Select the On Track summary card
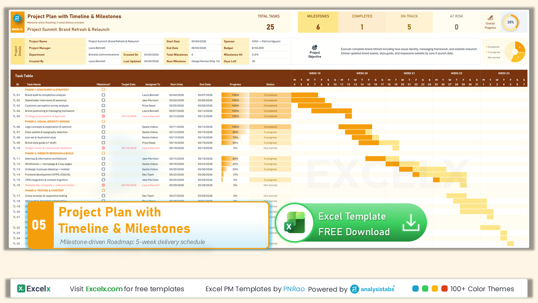The image size is (538, 303). point(409,22)
